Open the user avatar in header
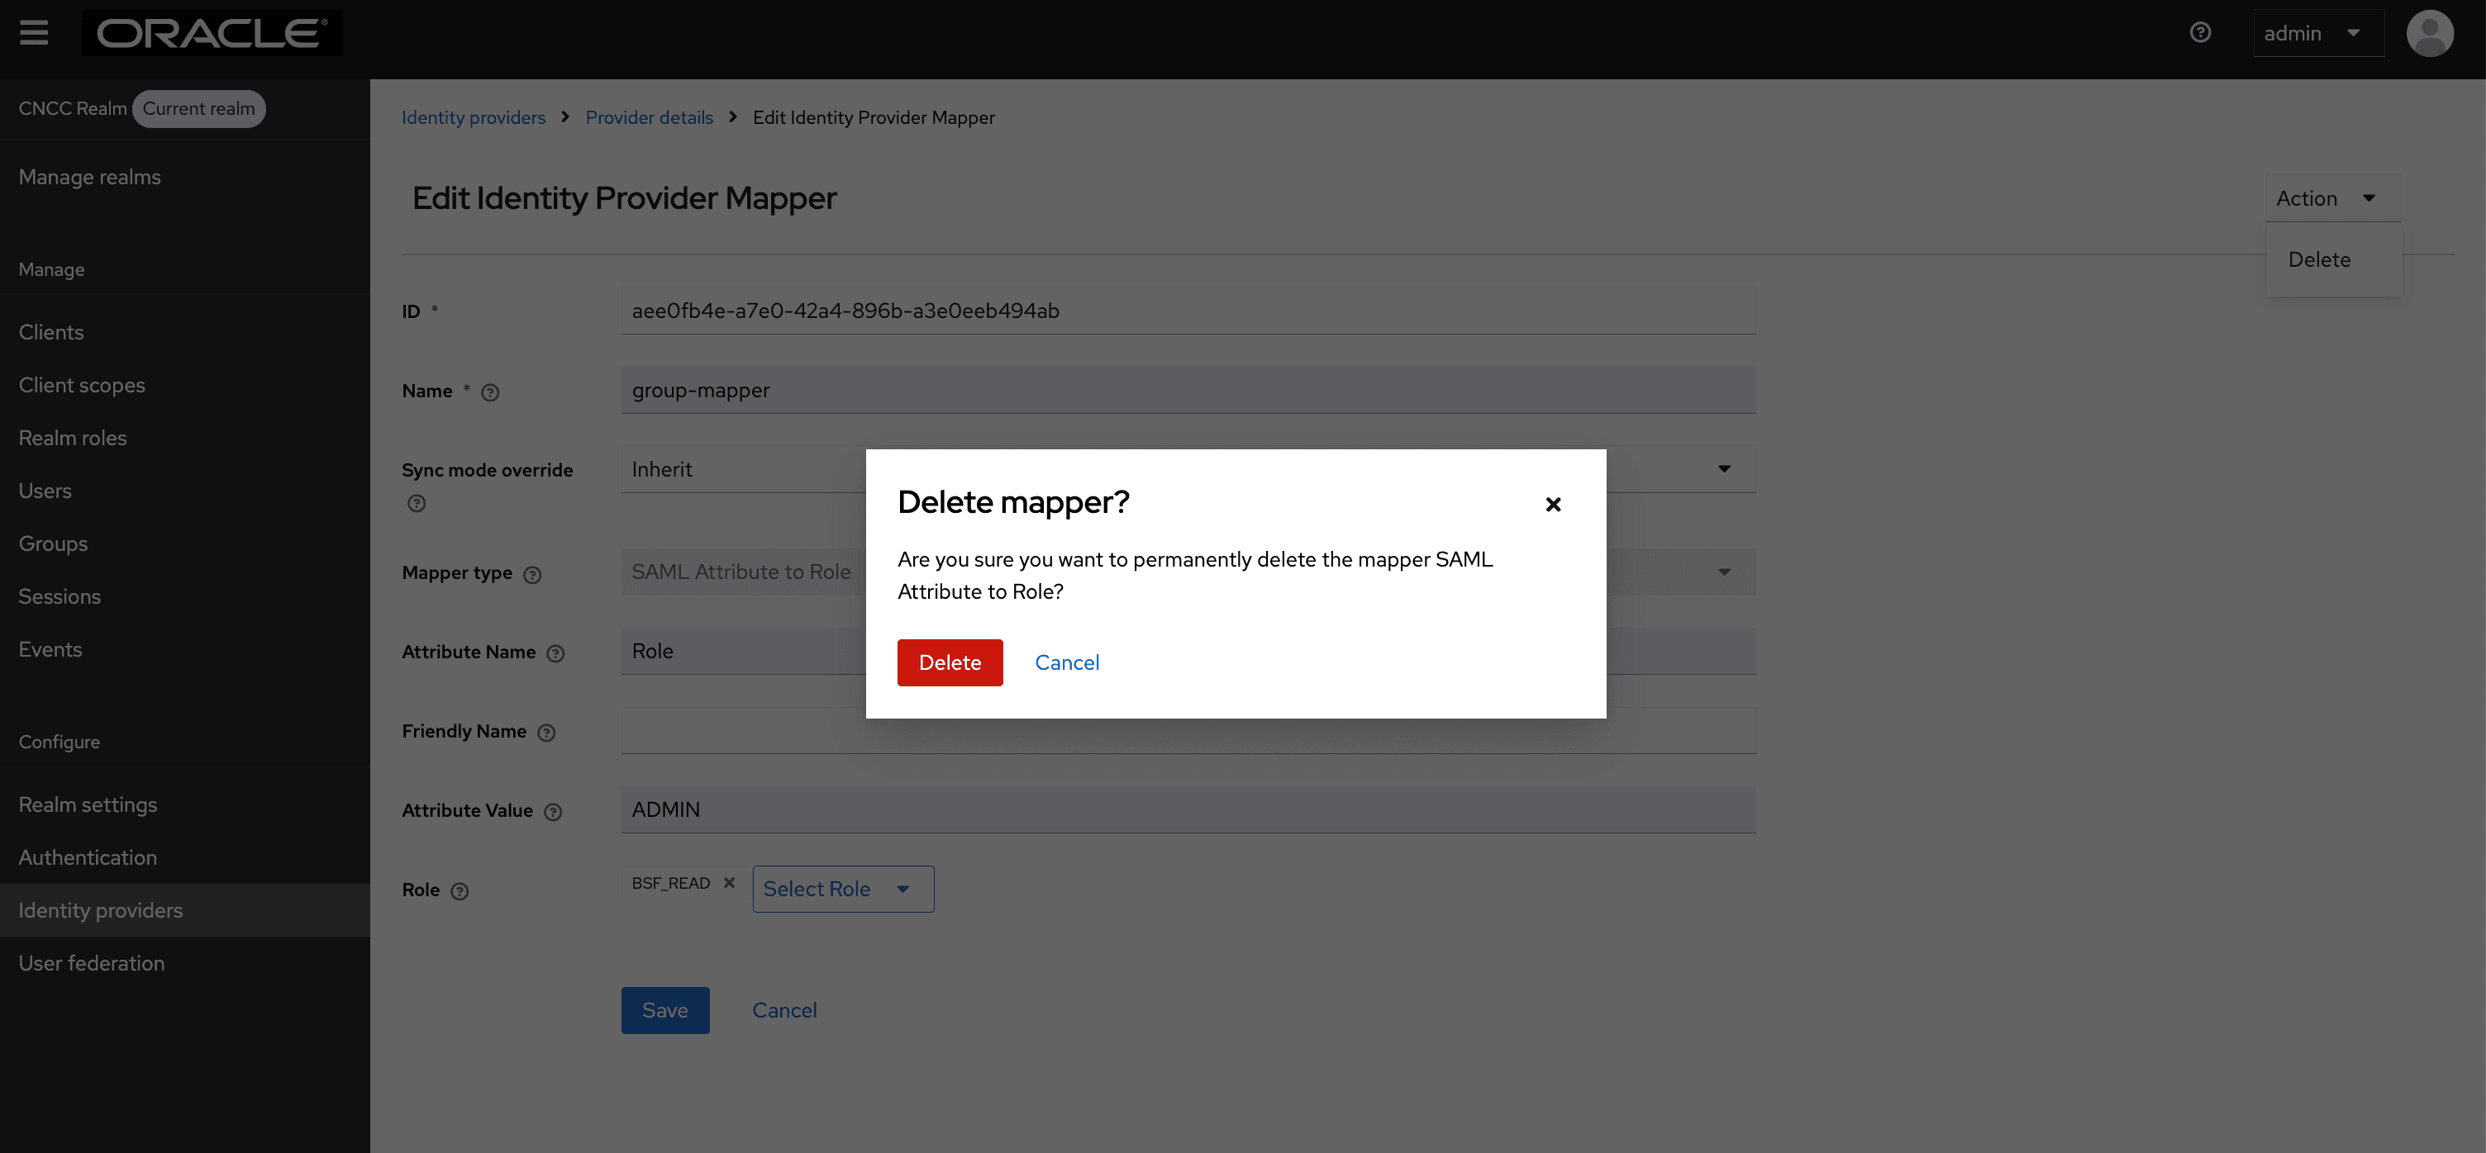Image resolution: width=2486 pixels, height=1153 pixels. click(2429, 34)
